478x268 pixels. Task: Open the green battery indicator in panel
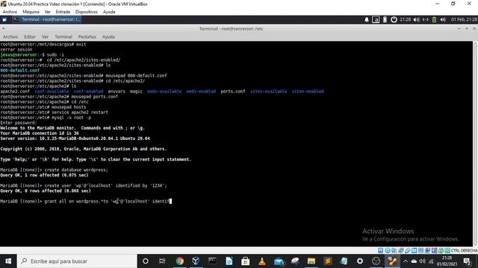434,19
